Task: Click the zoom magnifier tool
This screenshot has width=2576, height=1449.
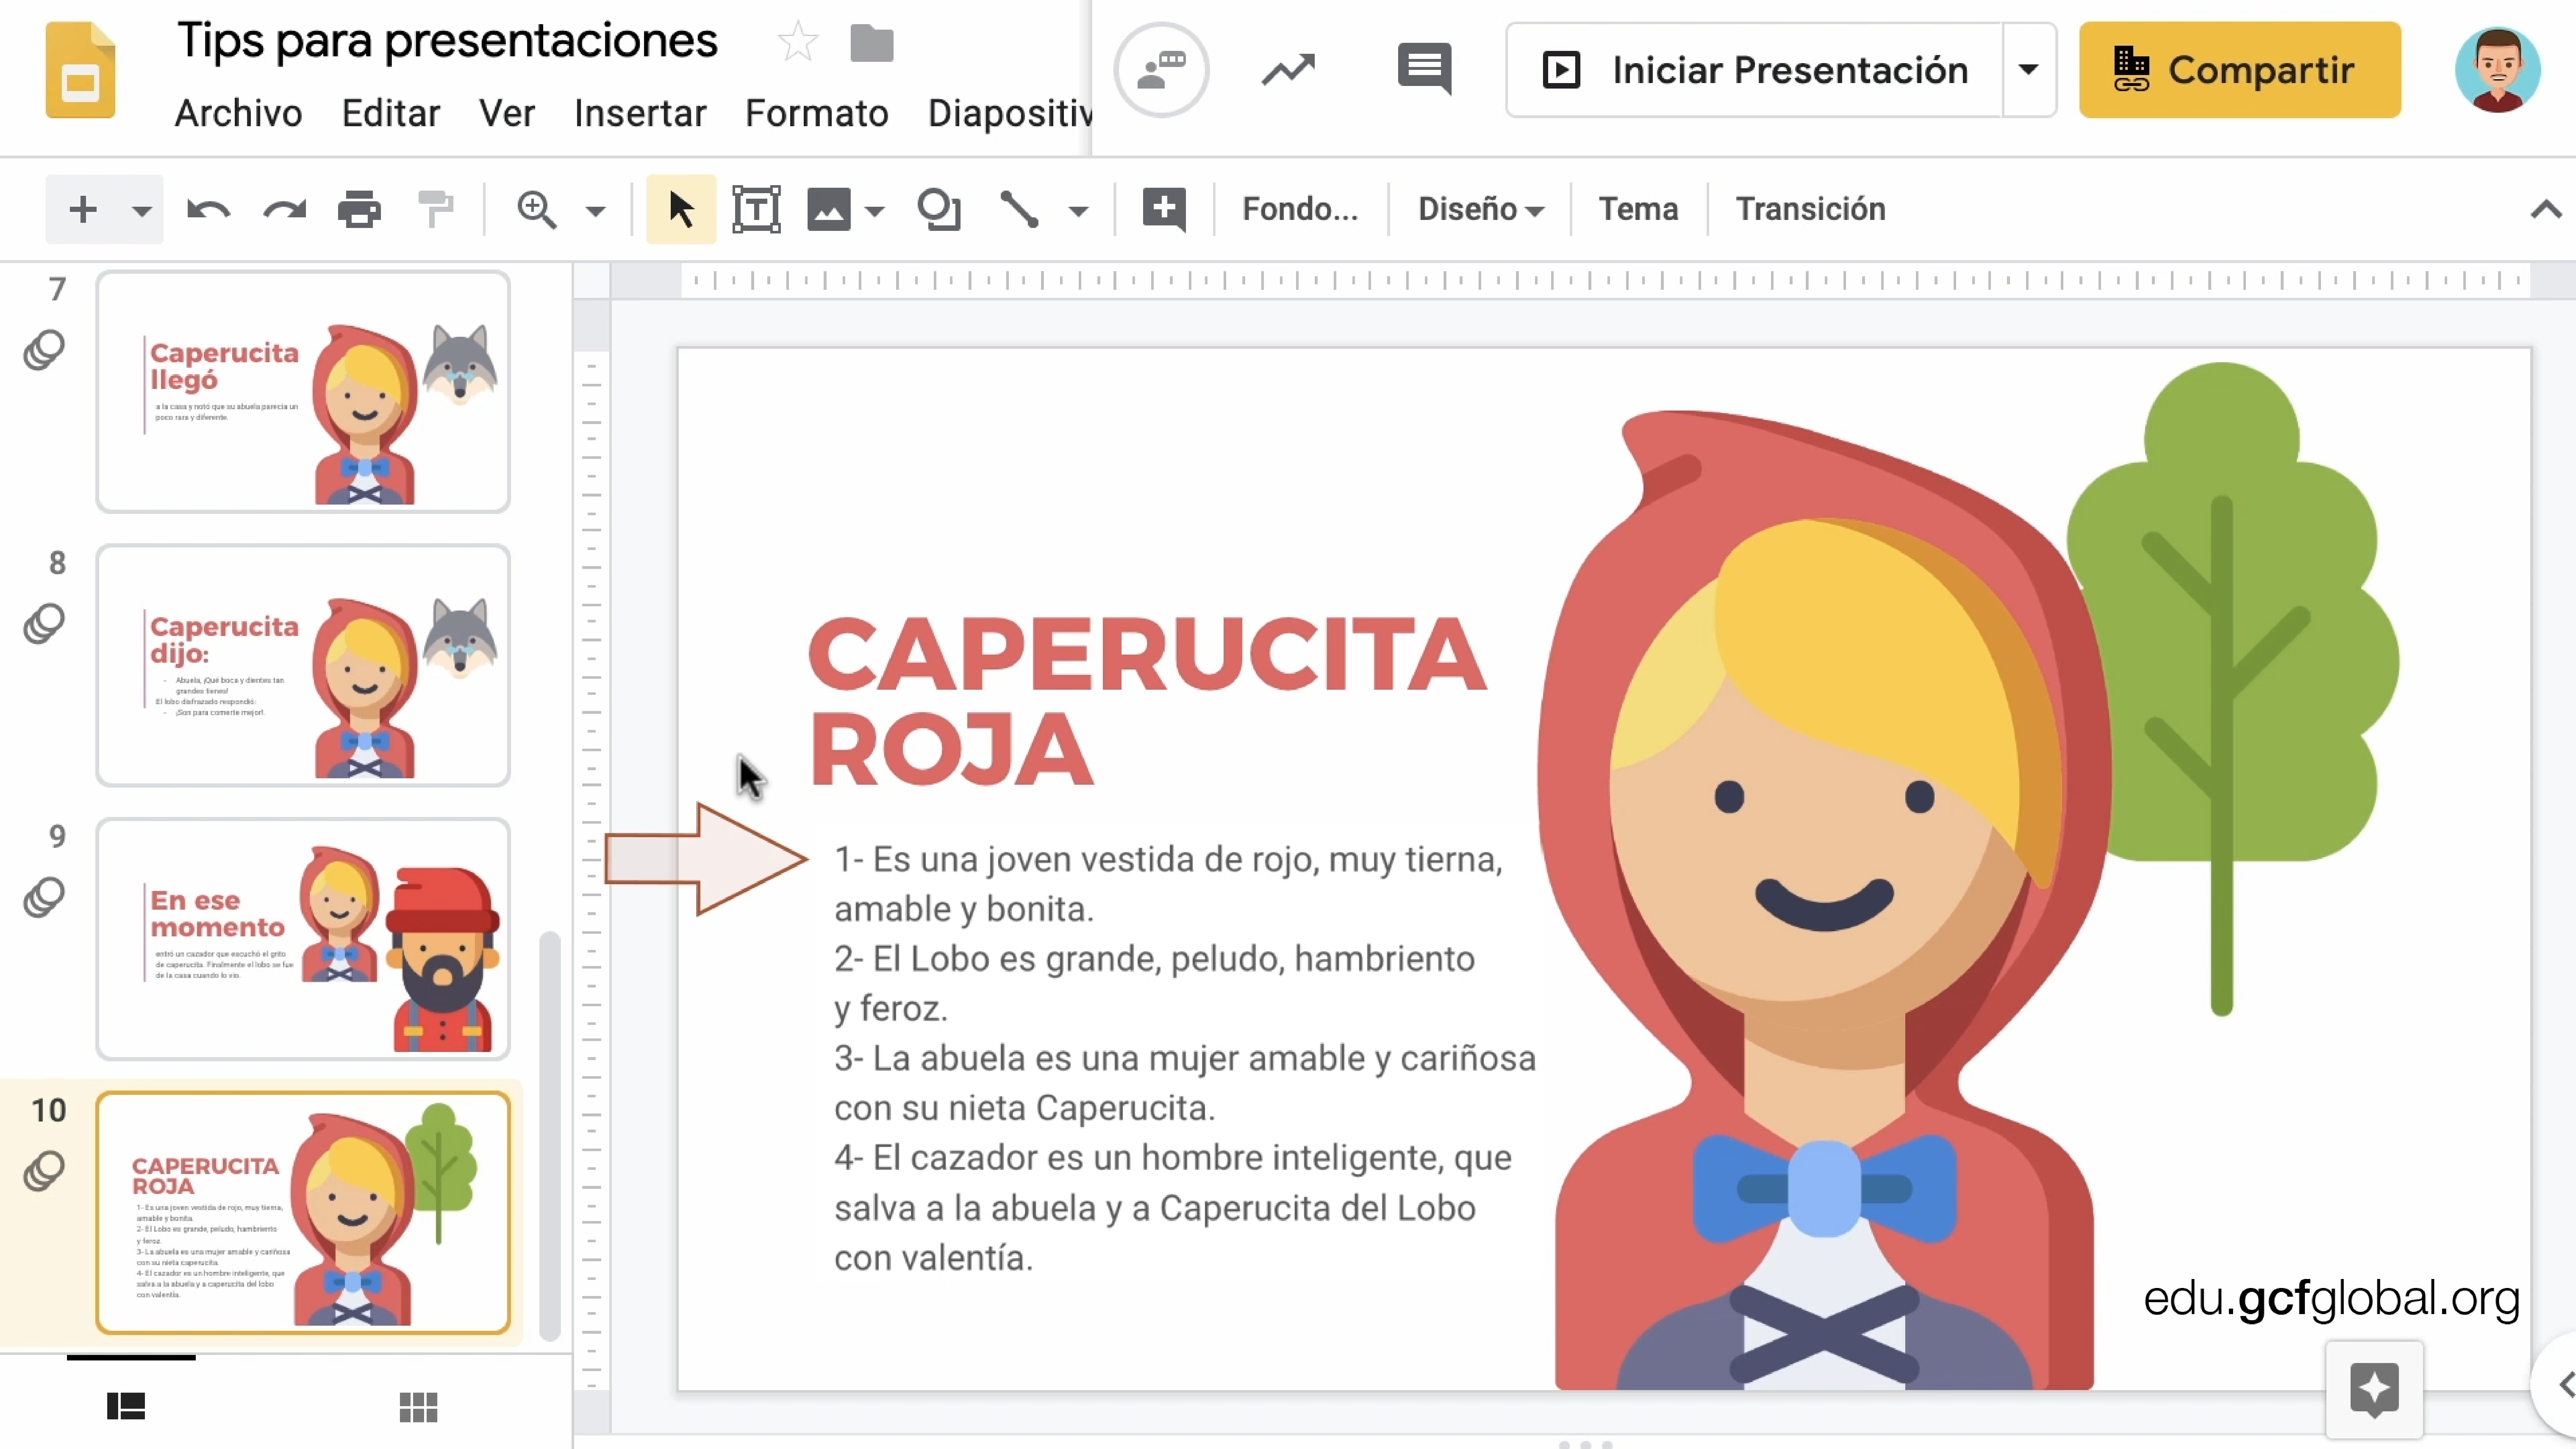Action: point(537,210)
